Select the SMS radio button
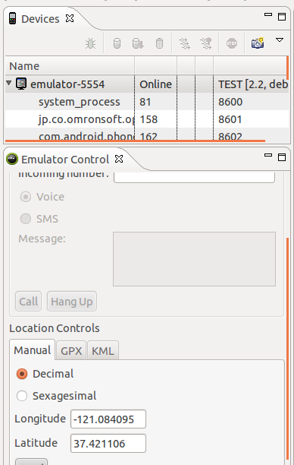294x465 pixels. (x=26, y=219)
